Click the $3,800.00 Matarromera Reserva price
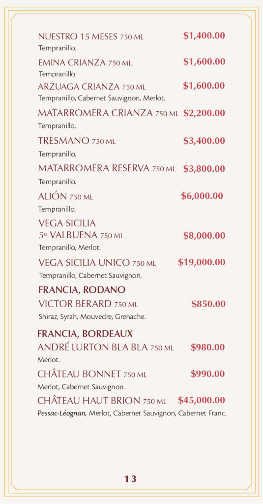The width and height of the screenshot is (263, 504). (204, 169)
